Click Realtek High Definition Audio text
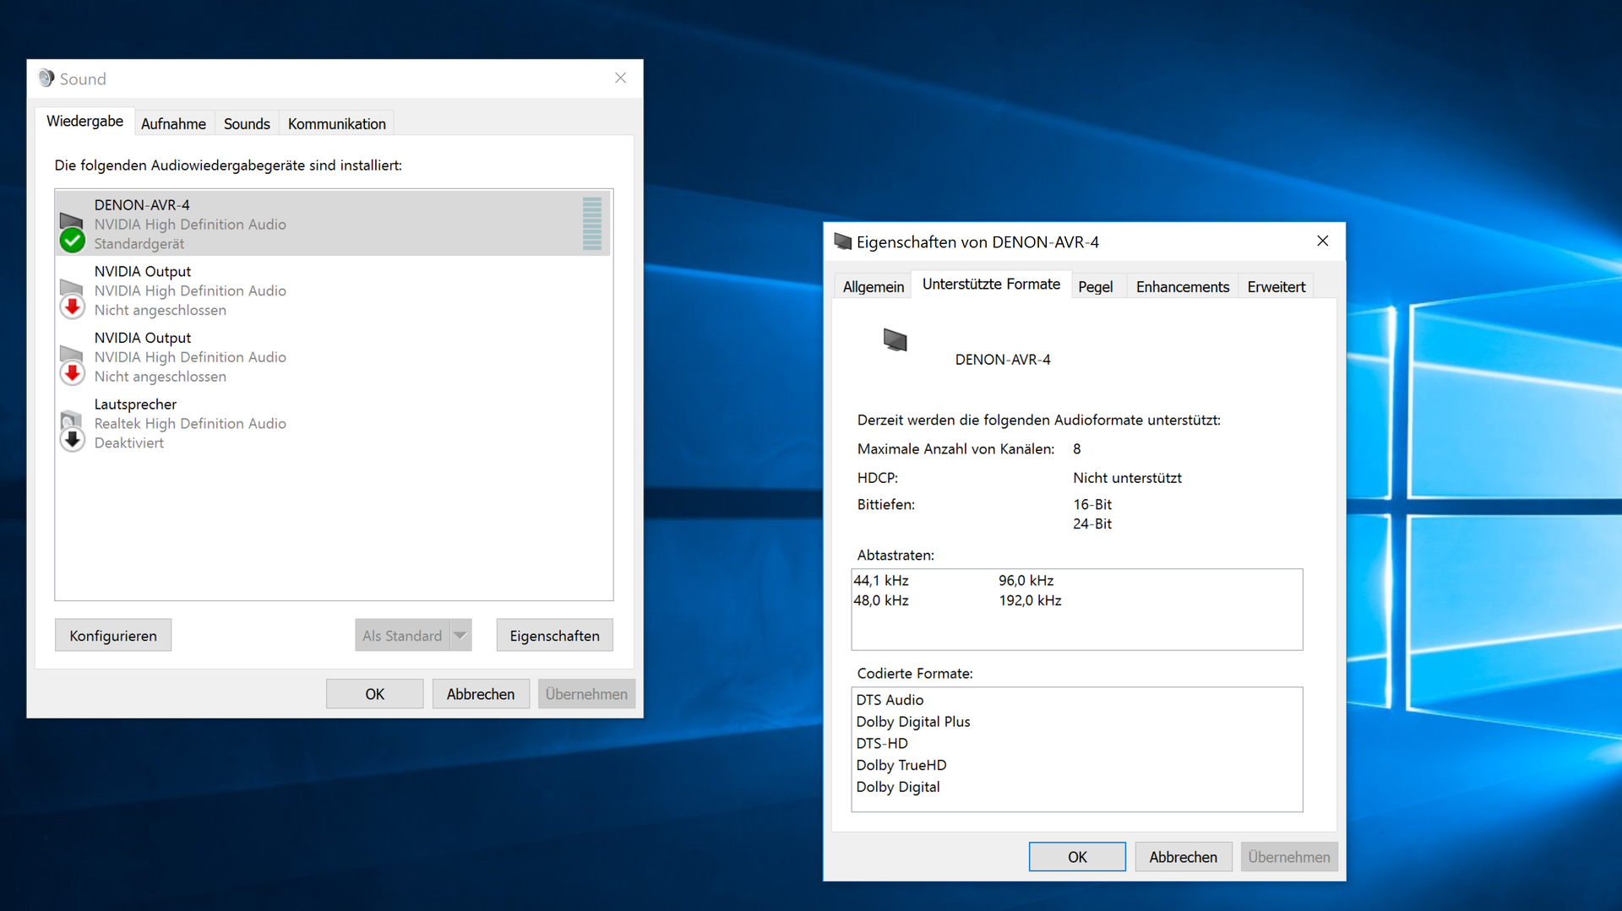This screenshot has height=911, width=1622. pyautogui.click(x=190, y=424)
